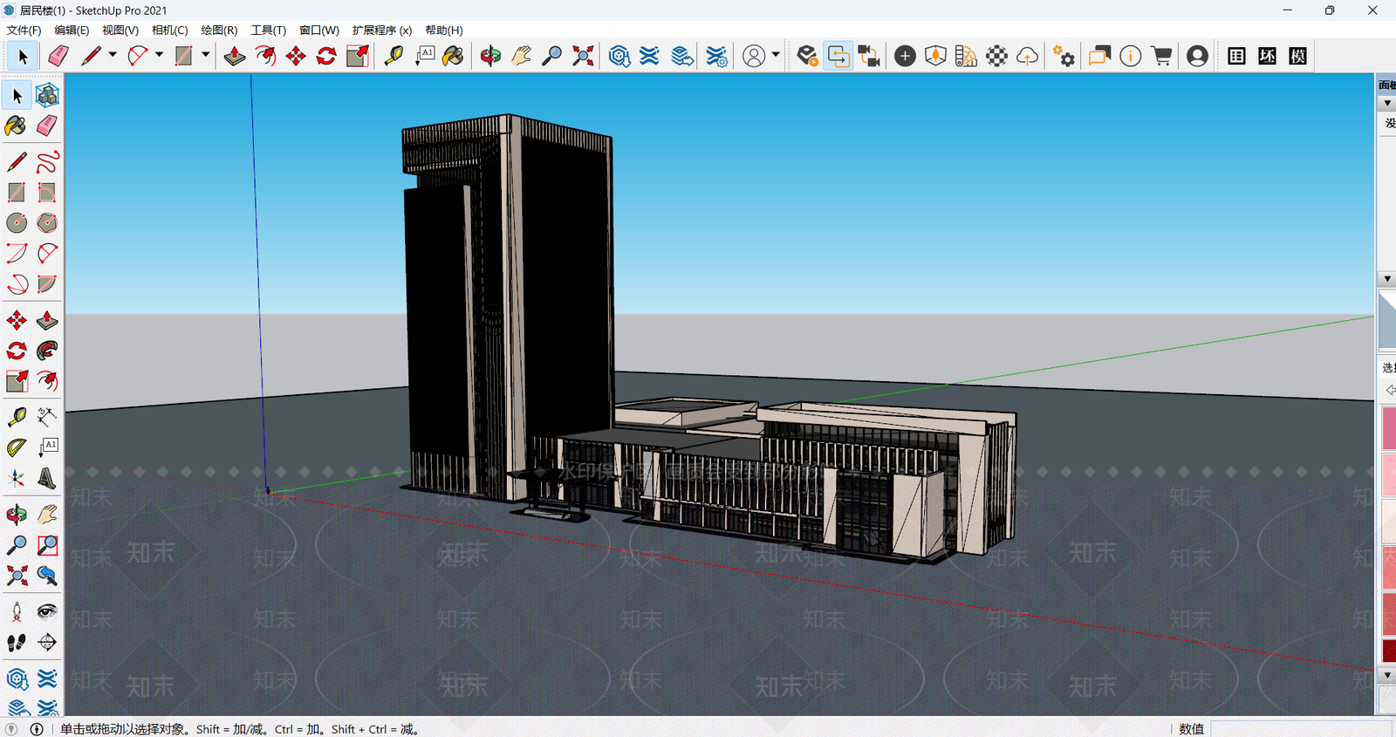Open the shopping cart icon in the top toolbar
Viewport: 1396px width, 737px height.
(x=1161, y=56)
